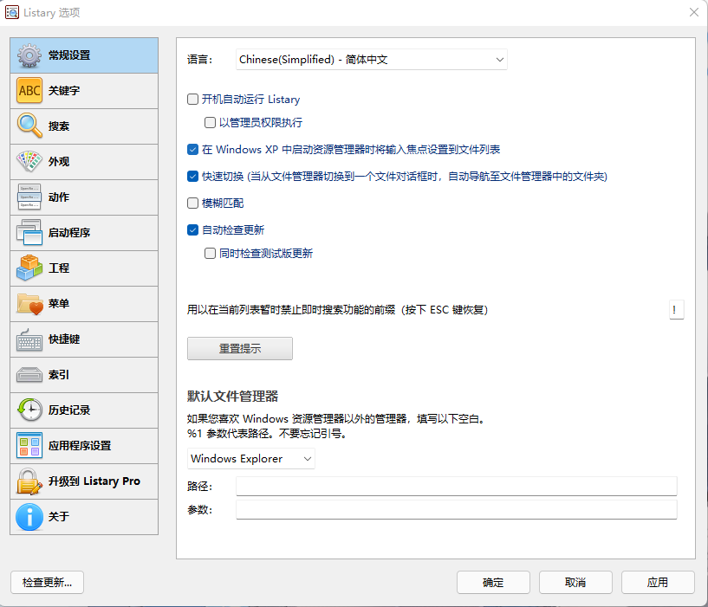Close the Listary 选项 window
This screenshot has height=607, width=708.
pyautogui.click(x=694, y=12)
